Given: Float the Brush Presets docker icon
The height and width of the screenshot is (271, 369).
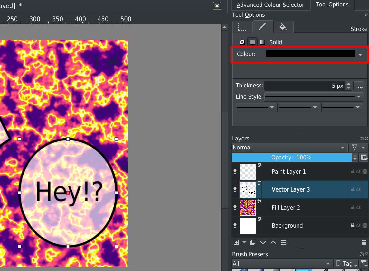Looking at the screenshot, I should [x=362, y=254].
